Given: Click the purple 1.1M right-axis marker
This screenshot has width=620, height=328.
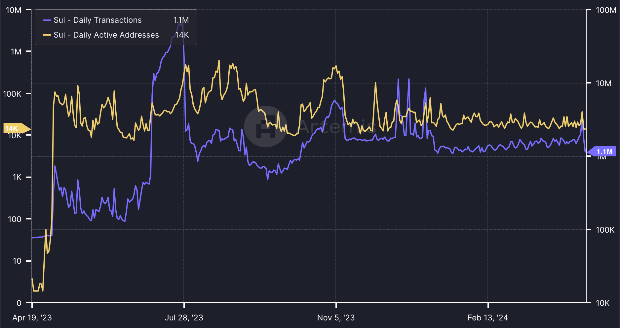Looking at the screenshot, I should pyautogui.click(x=602, y=151).
